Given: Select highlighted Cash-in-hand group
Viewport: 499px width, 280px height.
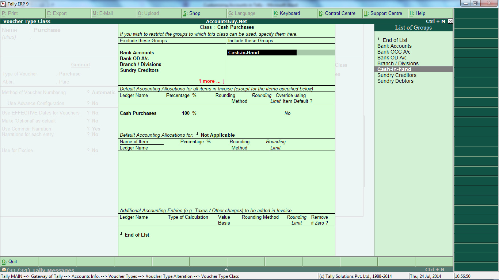Looking at the screenshot, I should coord(414,69).
